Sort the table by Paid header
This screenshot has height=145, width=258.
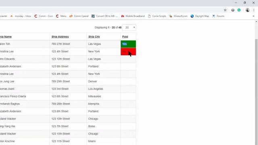[125, 37]
